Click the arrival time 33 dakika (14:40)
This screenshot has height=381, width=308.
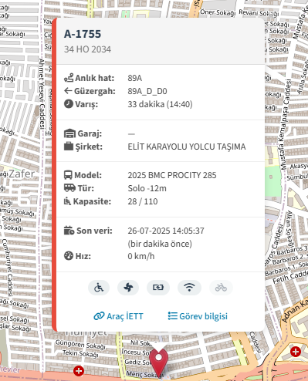coord(160,104)
